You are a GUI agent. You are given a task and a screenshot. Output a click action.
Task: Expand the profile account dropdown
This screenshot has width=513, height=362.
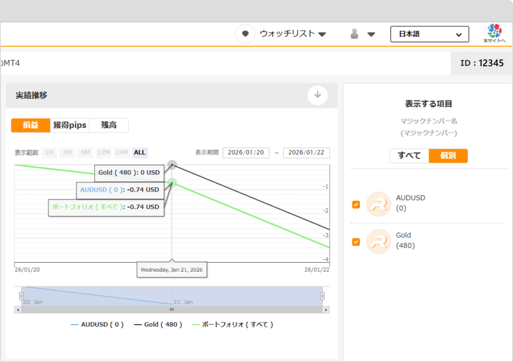pyautogui.click(x=371, y=34)
